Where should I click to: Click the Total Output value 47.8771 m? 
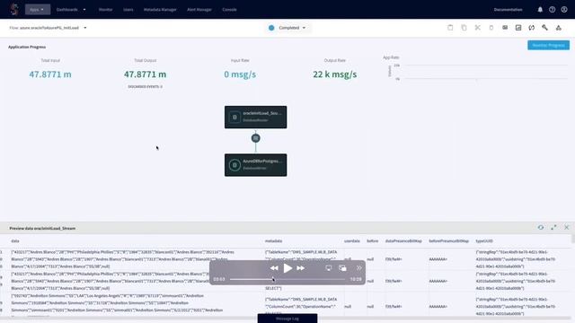[145, 74]
